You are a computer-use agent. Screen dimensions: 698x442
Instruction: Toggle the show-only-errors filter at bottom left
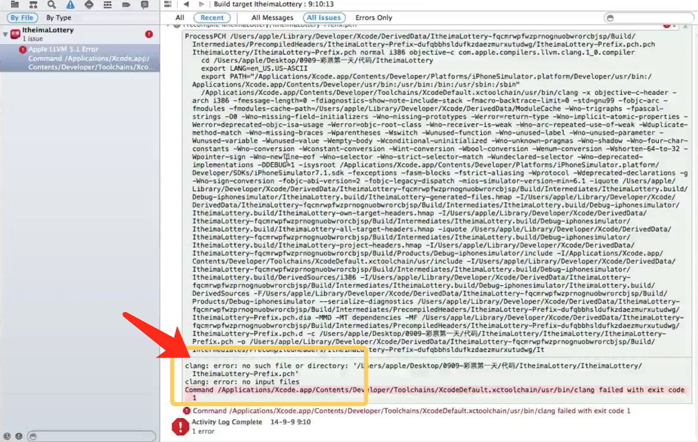[x=19, y=437]
